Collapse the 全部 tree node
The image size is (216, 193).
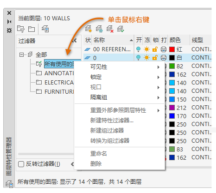point(21,54)
